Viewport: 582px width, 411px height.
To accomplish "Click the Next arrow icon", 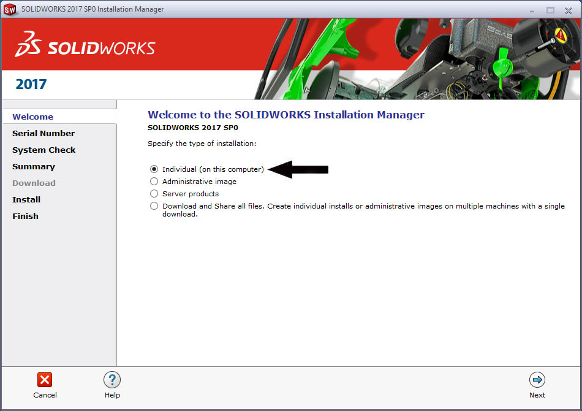I will [x=537, y=380].
